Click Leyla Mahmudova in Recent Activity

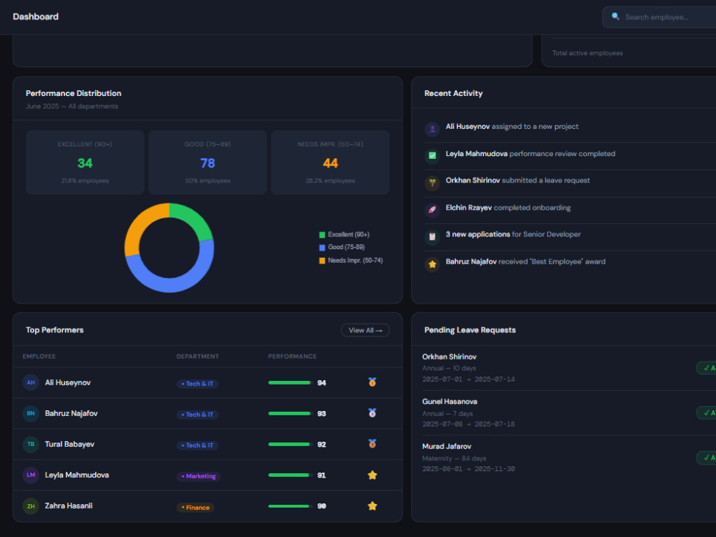pos(476,154)
